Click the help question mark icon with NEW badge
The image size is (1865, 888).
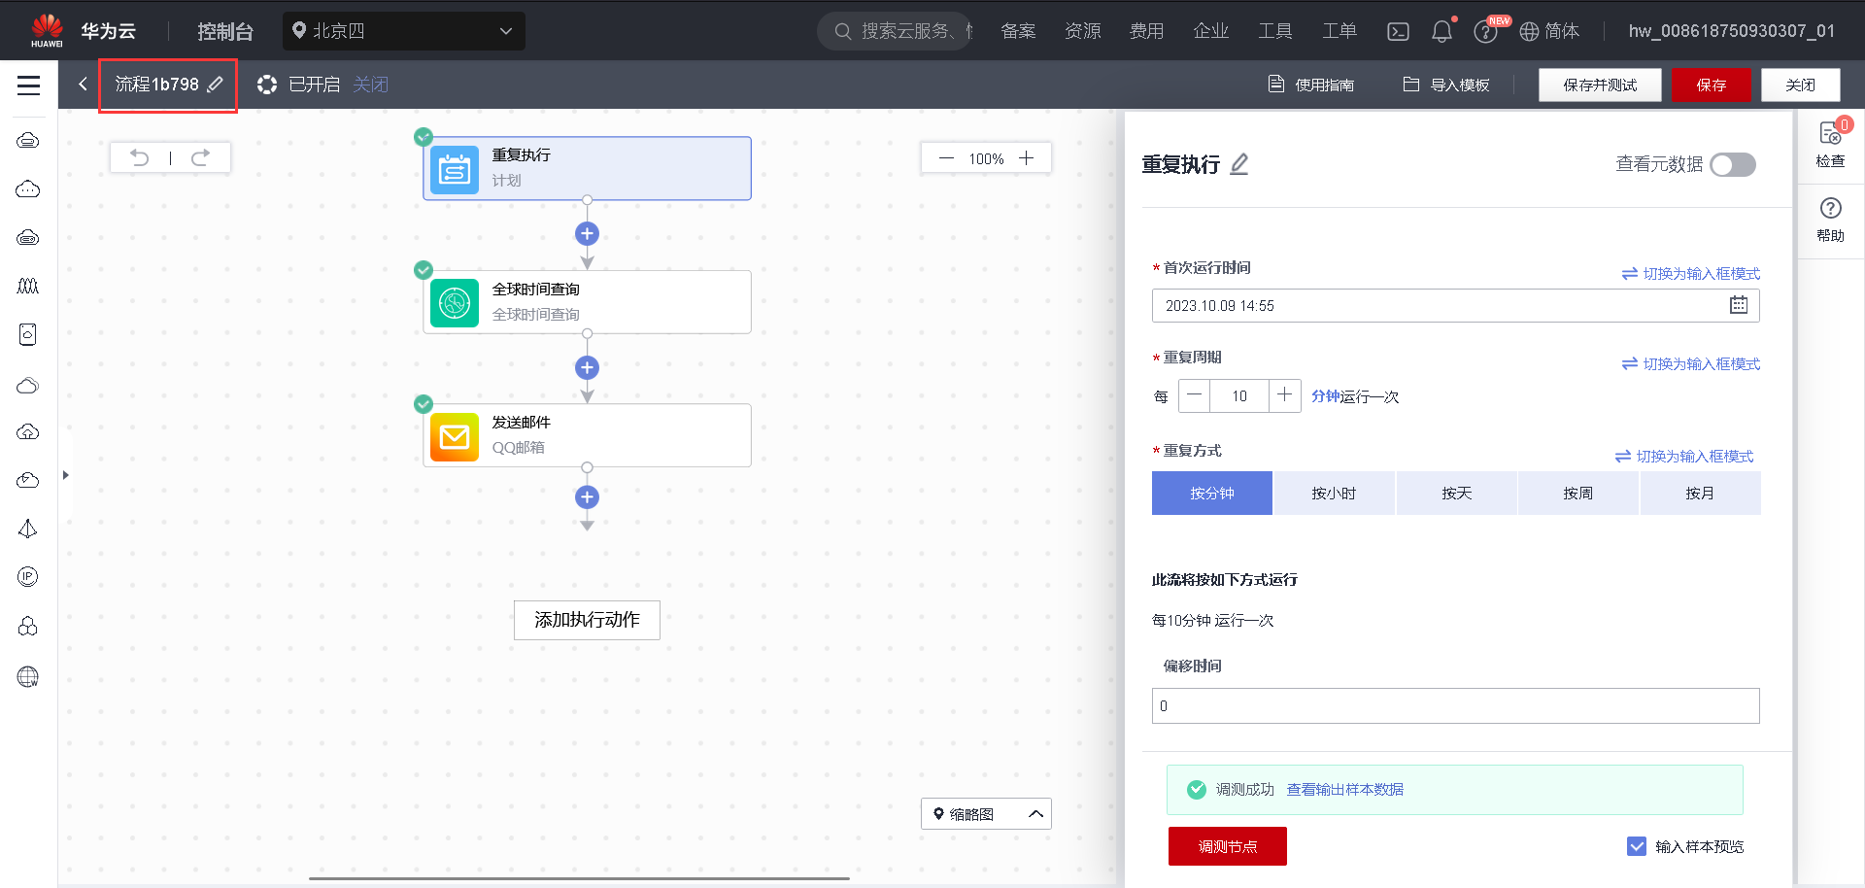coord(1485,30)
